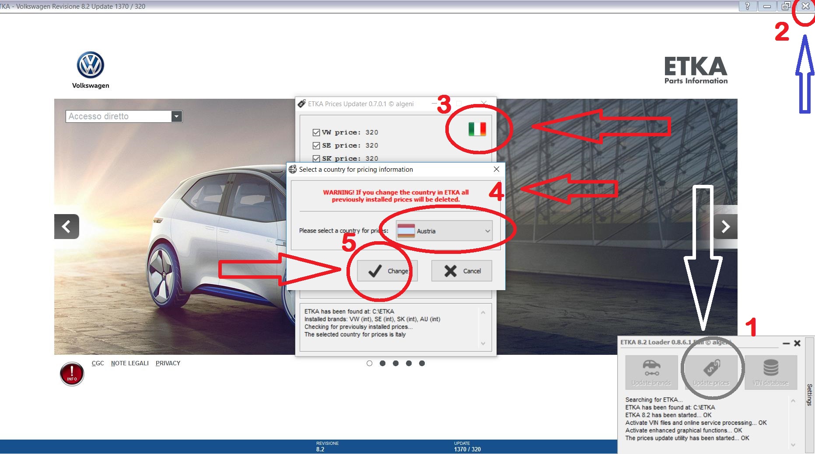
Task: Minimize the ETKA 8.2 Loader window
Action: tap(786, 343)
